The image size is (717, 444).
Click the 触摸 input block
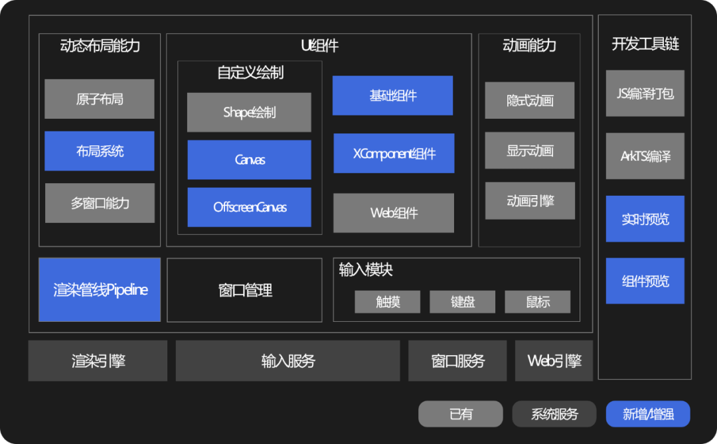(387, 302)
